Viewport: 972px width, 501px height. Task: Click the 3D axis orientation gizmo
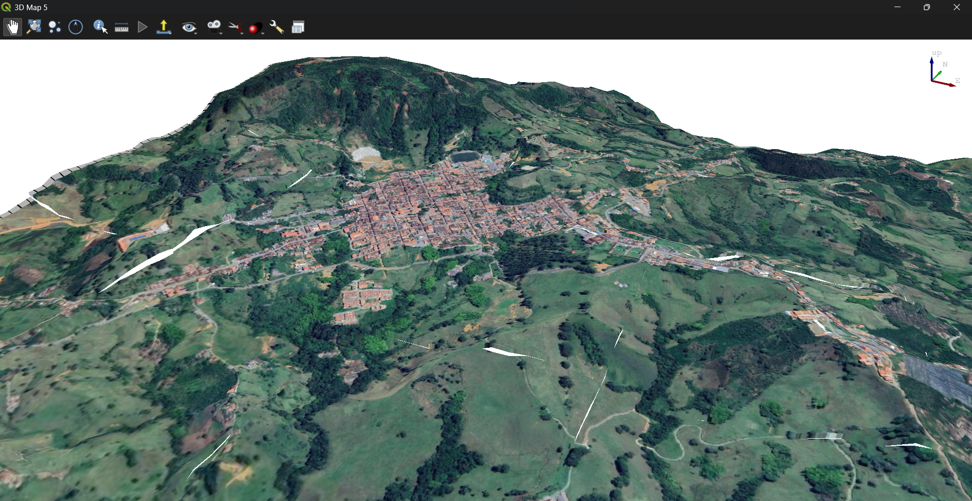pyautogui.click(x=942, y=71)
